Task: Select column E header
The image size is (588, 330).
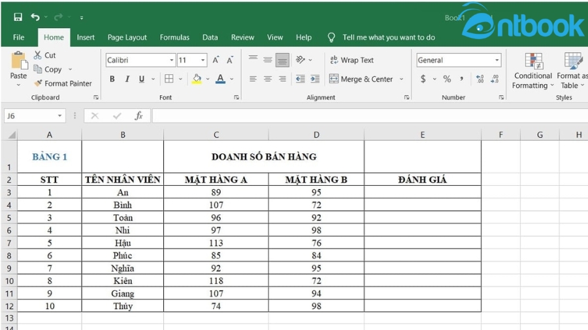Action: 423,135
